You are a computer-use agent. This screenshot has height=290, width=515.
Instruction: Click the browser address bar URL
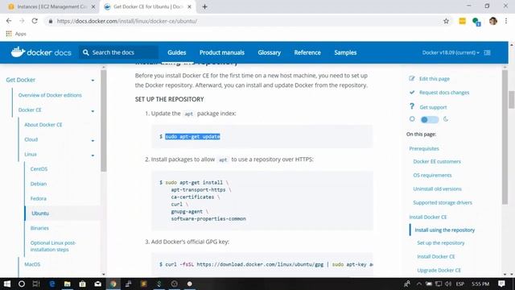point(127,21)
